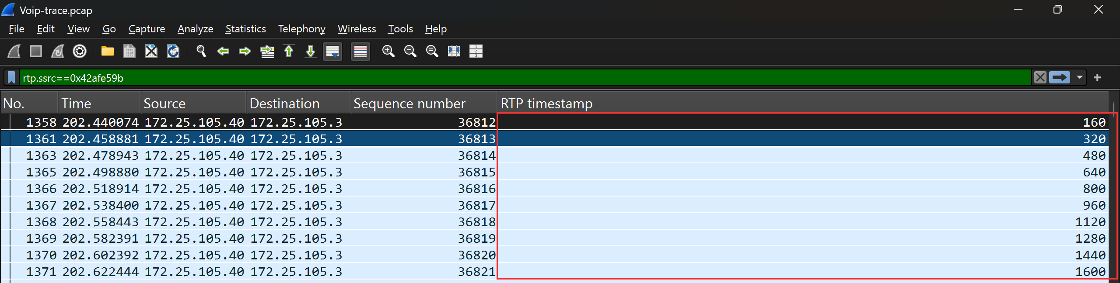1120x283 pixels.
Task: Open capture options gear icon
Action: (80, 52)
